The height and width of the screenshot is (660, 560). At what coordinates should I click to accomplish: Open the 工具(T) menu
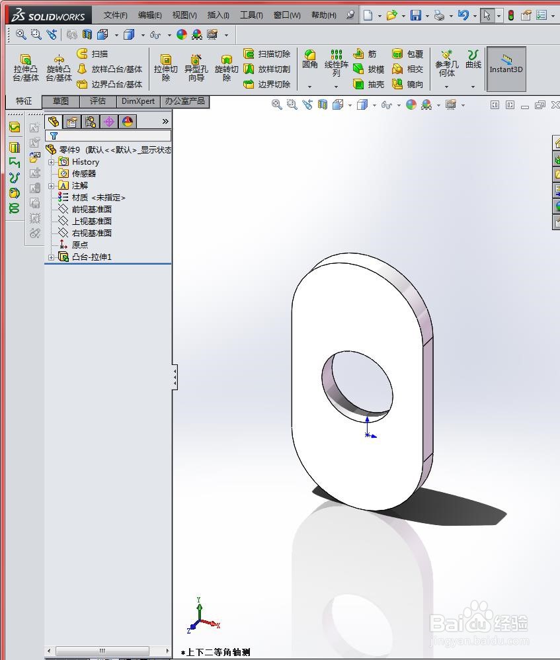pyautogui.click(x=251, y=16)
